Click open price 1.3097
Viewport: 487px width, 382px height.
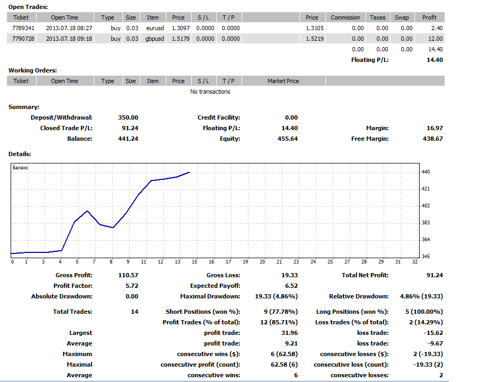(181, 28)
